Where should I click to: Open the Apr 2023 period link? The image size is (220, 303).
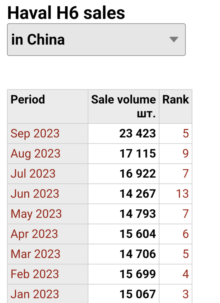(34, 234)
